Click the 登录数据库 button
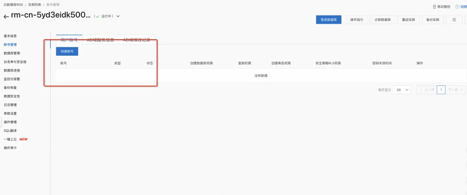467x195 pixels. 329,19
